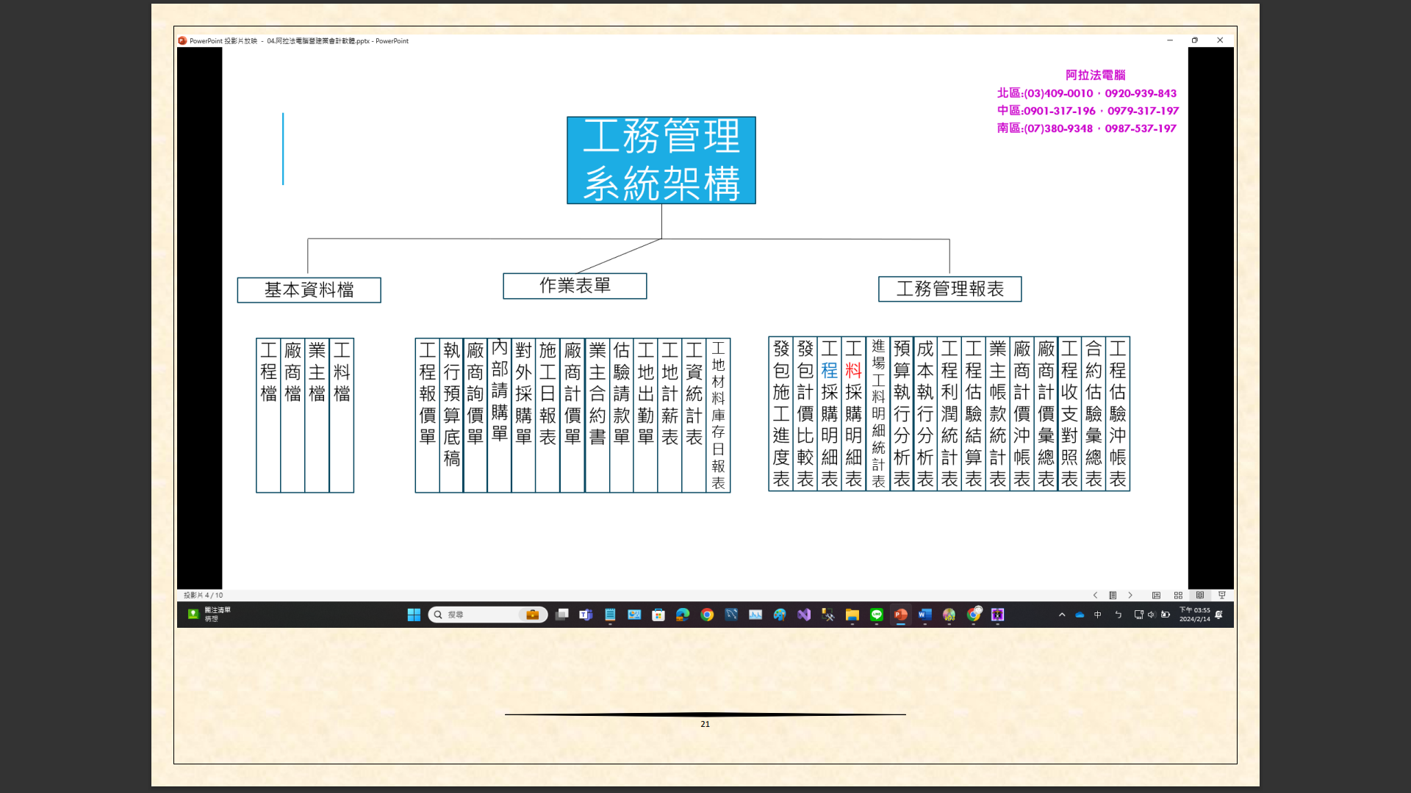The height and width of the screenshot is (793, 1411).
Task: Select the 基本資料檔 box
Action: tap(309, 290)
